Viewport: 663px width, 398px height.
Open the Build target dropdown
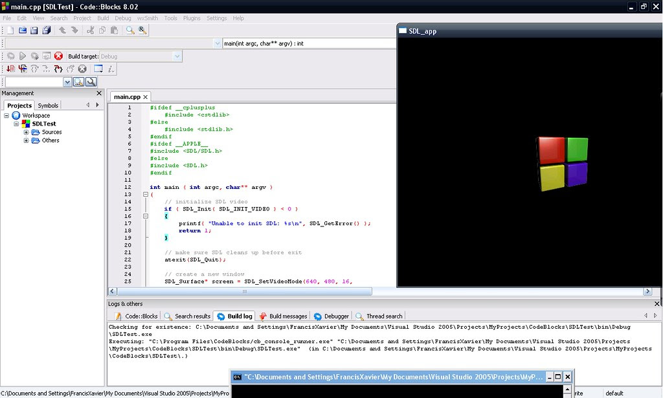pyautogui.click(x=177, y=56)
